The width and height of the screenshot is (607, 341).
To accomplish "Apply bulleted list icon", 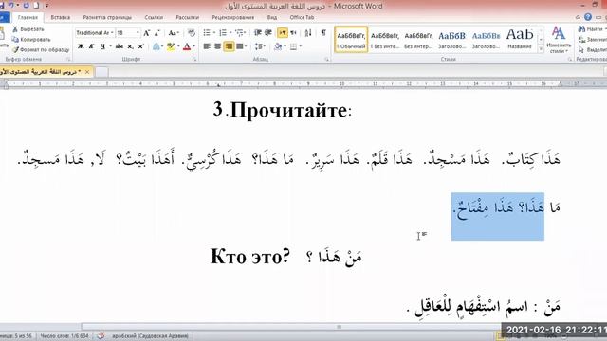I will click(x=207, y=33).
